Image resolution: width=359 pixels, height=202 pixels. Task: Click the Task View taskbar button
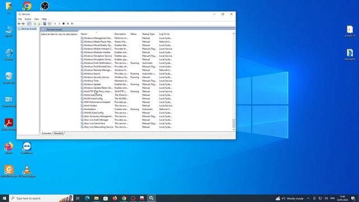tap(77, 198)
